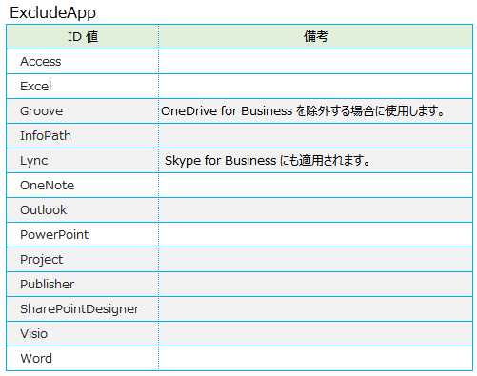The width and height of the screenshot is (477, 376).
Task: Select the OneDrive for Business remark text
Action: coord(303,111)
